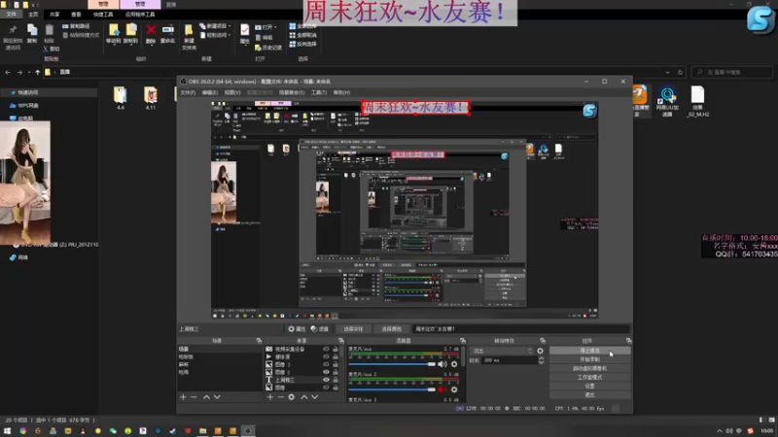The width and height of the screenshot is (778, 437).
Task: Toggle lock on video capture device source
Action: click(336, 349)
